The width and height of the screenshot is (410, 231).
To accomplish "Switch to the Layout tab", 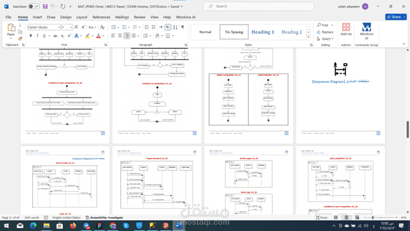I will click(81, 17).
